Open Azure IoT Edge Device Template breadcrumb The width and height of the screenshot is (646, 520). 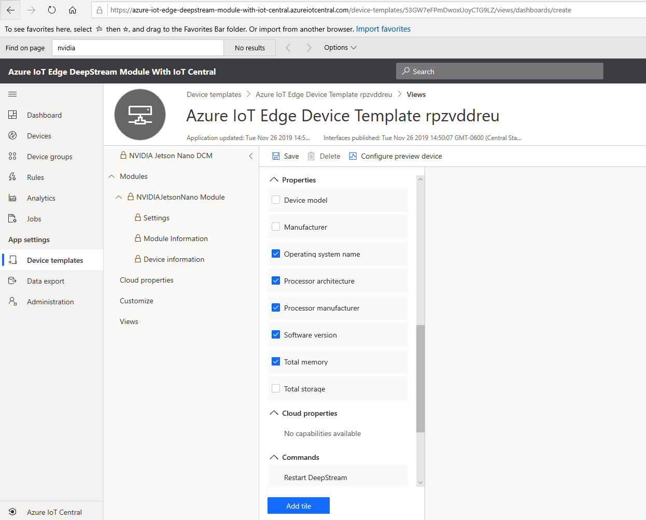click(324, 94)
